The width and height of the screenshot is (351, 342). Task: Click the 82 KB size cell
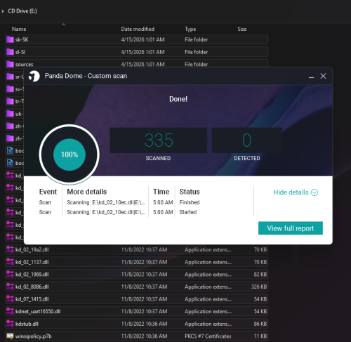tap(260, 275)
